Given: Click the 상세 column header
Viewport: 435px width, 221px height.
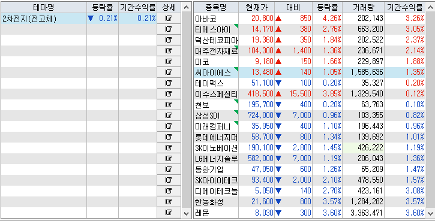Looking at the screenshot, I should pos(169,7).
